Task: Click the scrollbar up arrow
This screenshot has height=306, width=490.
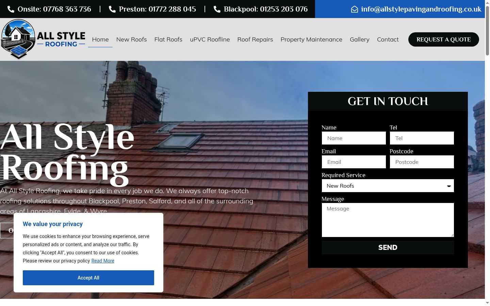Action: [x=487, y=3]
